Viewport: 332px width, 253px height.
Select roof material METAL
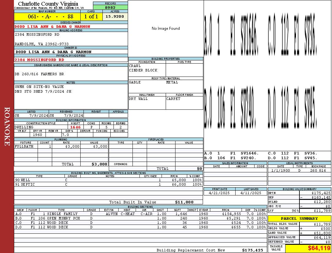[172, 82]
